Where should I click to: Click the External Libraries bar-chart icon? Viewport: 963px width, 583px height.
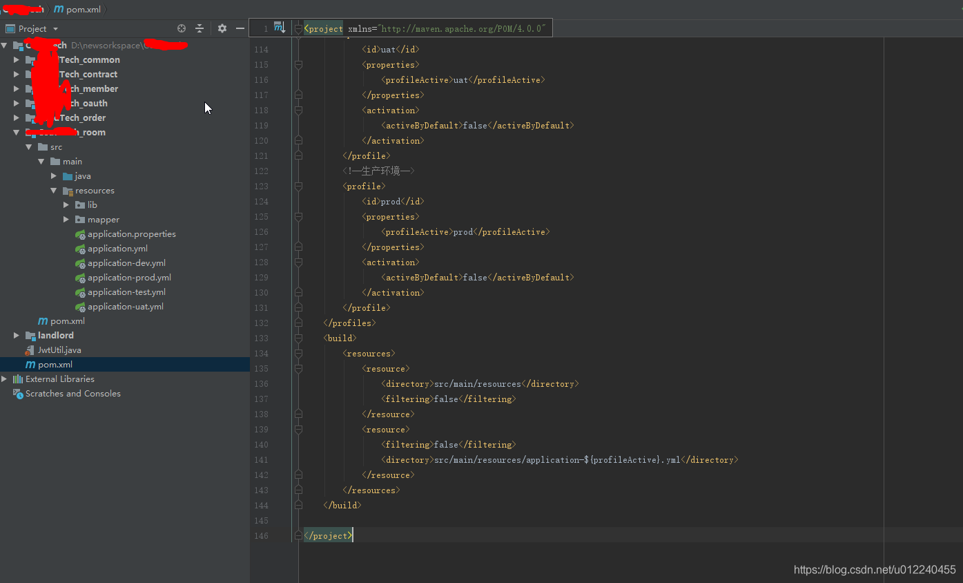18,379
